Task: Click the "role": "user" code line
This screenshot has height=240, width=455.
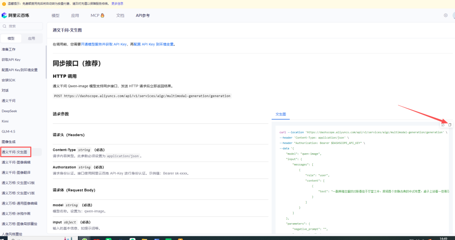Action: point(318,175)
